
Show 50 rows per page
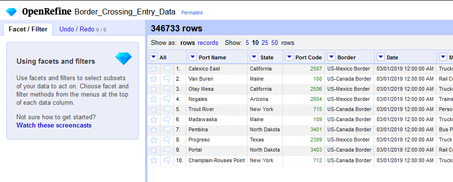(275, 43)
